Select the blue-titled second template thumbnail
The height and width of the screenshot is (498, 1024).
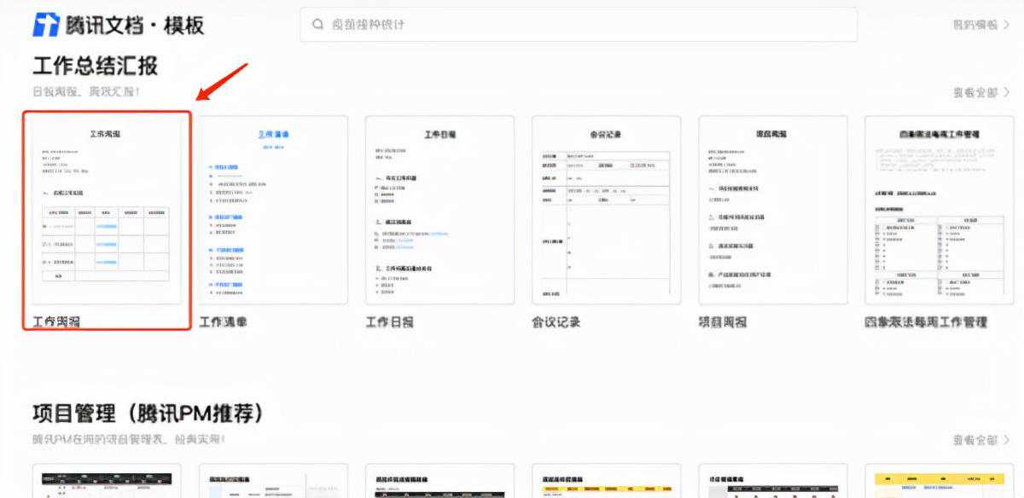click(273, 210)
